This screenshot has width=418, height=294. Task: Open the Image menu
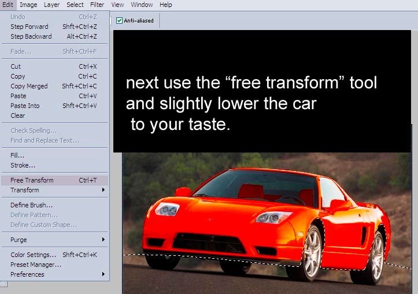click(x=28, y=5)
